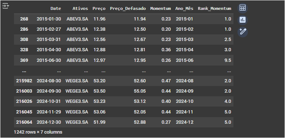Click row index 369
Viewport: 285px width, 138px height.
point(24,60)
